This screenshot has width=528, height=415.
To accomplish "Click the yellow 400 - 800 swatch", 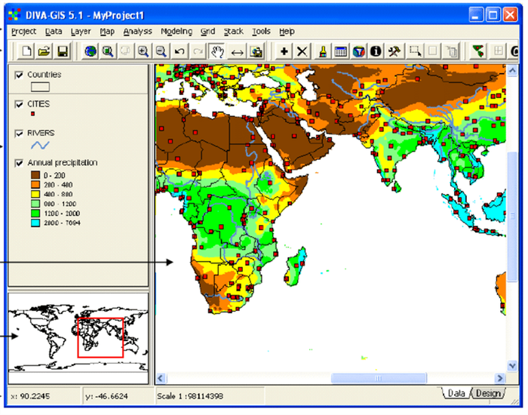I will point(35,194).
